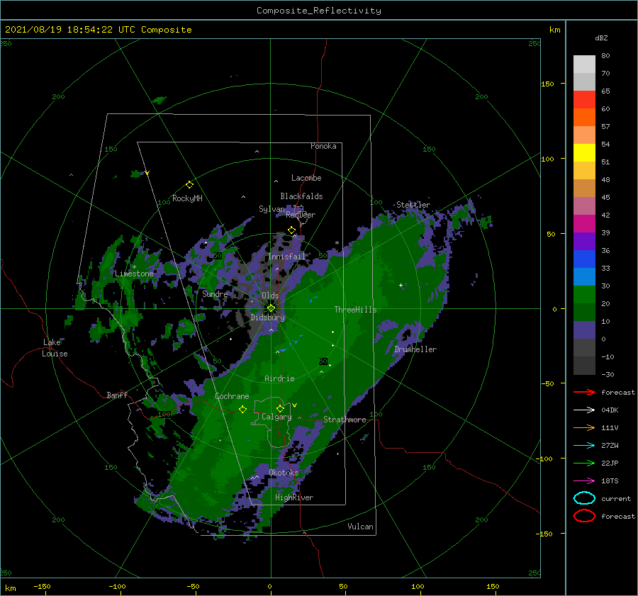
Task: Click yellow radar site marker at Didsbury
Action: pyautogui.click(x=271, y=308)
